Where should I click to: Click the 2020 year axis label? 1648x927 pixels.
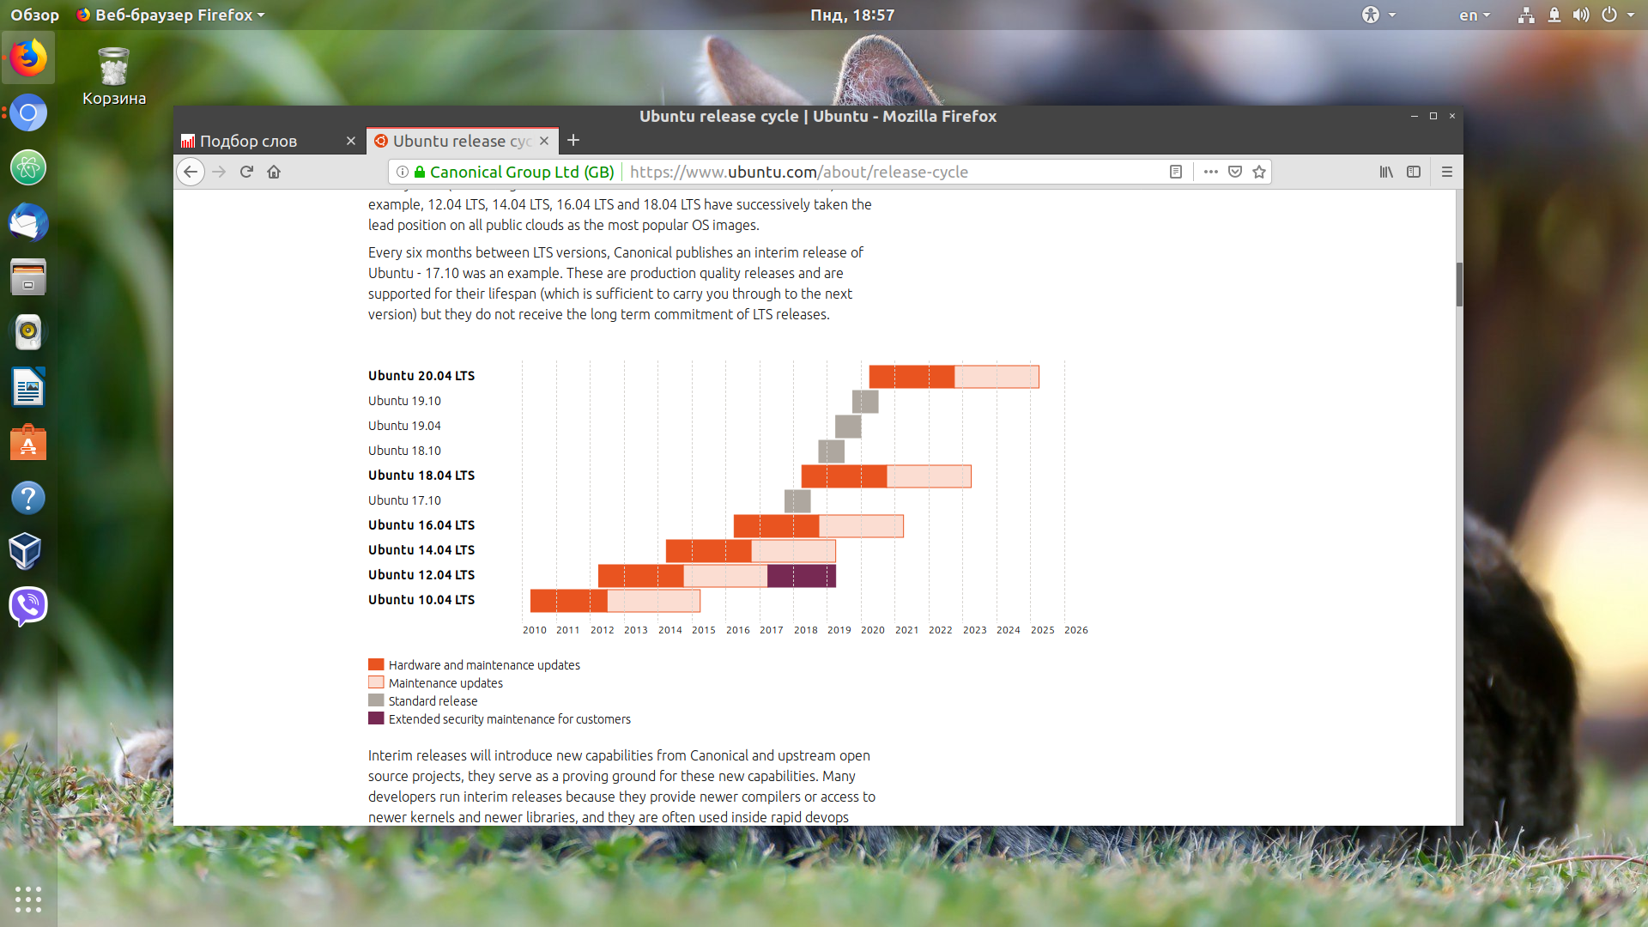pos(873,630)
